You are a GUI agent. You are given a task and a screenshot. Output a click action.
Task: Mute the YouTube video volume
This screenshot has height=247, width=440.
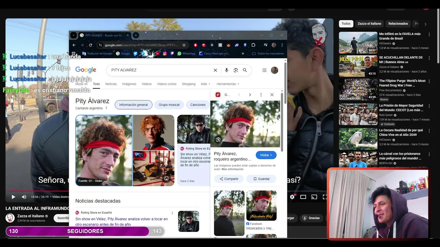[x=24, y=197]
